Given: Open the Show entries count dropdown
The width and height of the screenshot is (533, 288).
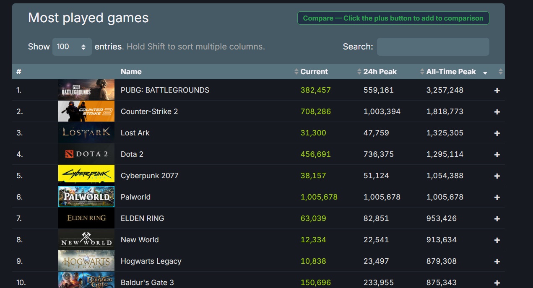Looking at the screenshot, I should click(72, 47).
